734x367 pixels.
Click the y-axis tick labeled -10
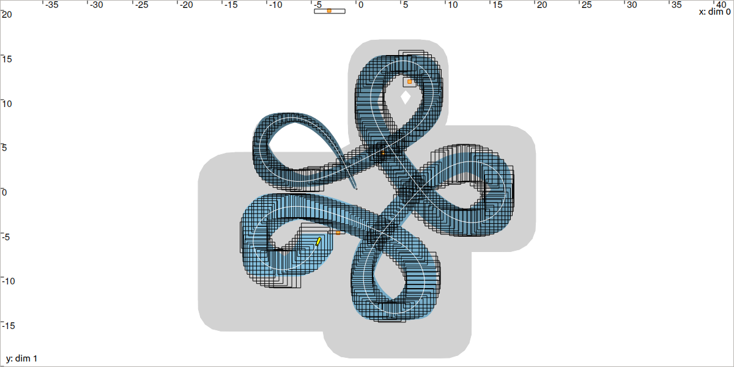(7, 281)
